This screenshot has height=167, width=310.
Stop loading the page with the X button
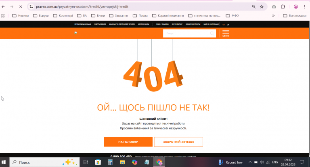coord(21,7)
